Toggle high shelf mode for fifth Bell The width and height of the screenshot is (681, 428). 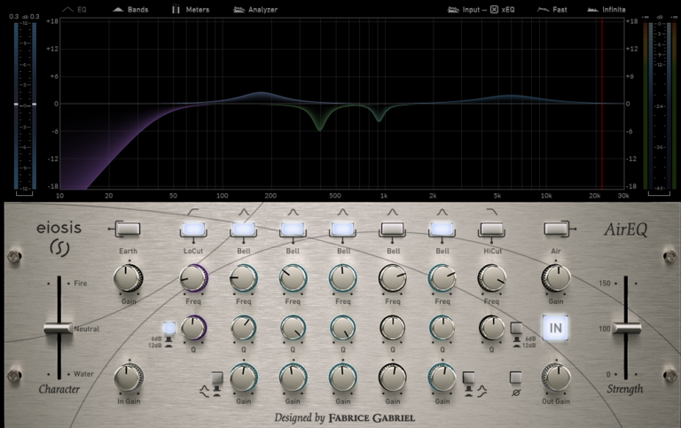click(x=468, y=377)
